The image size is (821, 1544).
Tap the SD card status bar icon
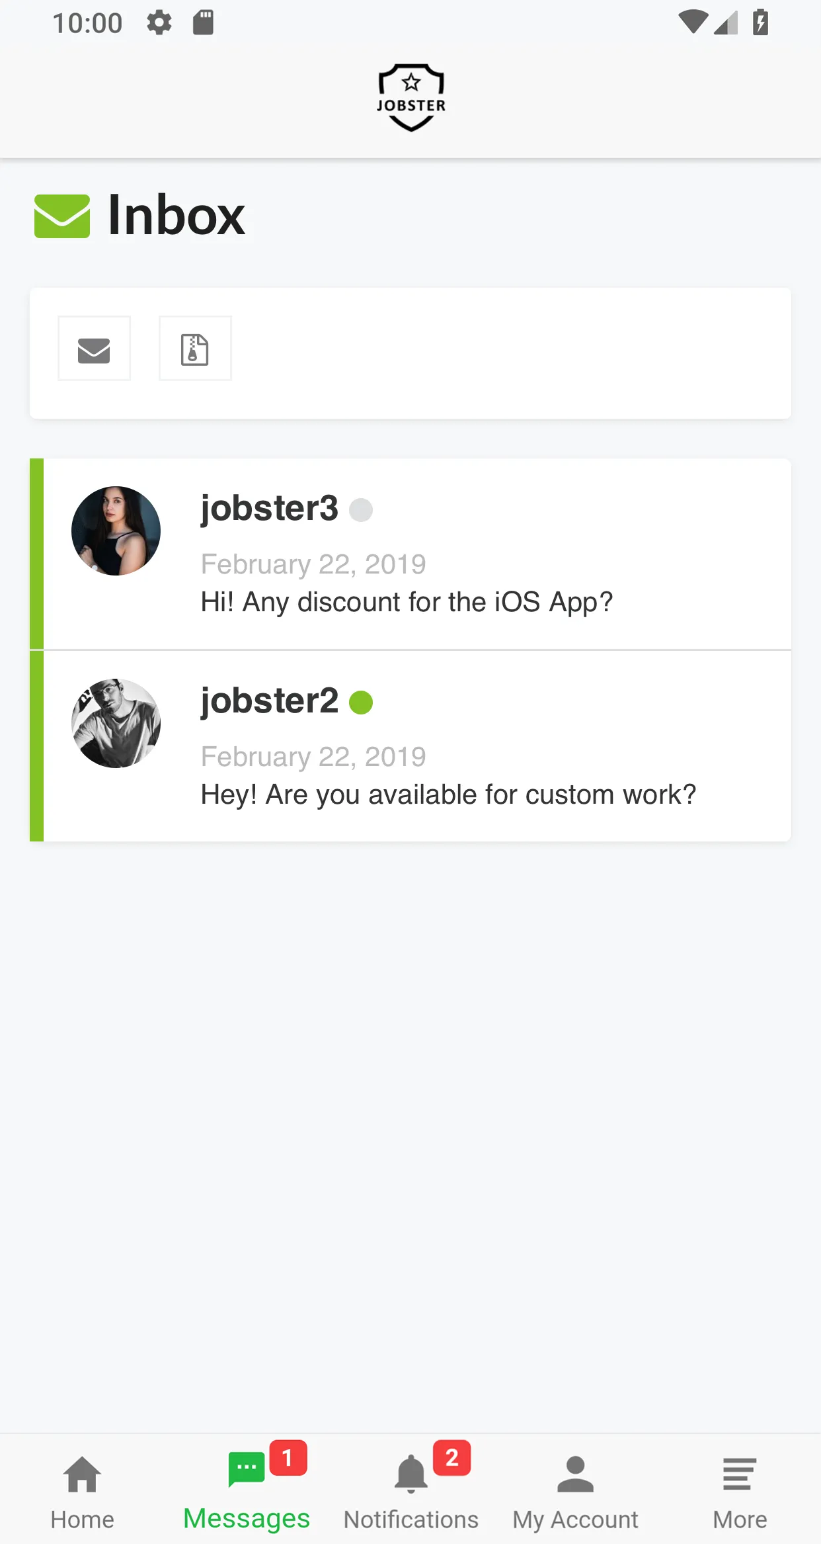(203, 22)
